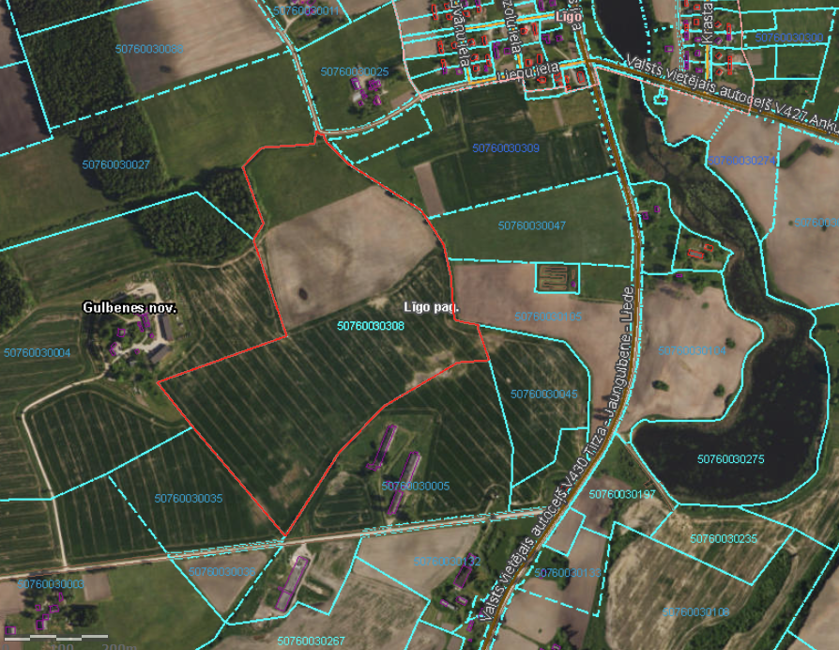Click the Līgo pag. parish label
Viewport: 839px width, 650px height.
(x=431, y=307)
